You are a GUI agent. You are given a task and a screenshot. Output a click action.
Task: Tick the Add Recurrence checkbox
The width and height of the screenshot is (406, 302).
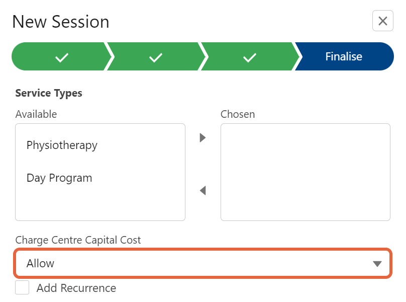(22, 287)
